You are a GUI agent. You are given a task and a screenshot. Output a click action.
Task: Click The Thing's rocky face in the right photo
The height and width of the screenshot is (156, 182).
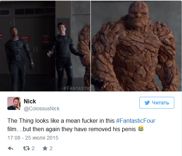138,16
